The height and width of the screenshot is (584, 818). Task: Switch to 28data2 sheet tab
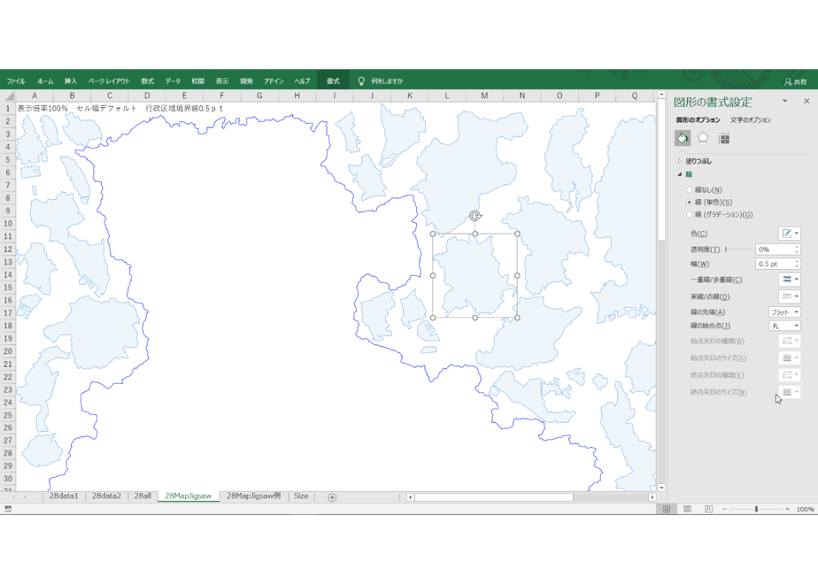(106, 496)
